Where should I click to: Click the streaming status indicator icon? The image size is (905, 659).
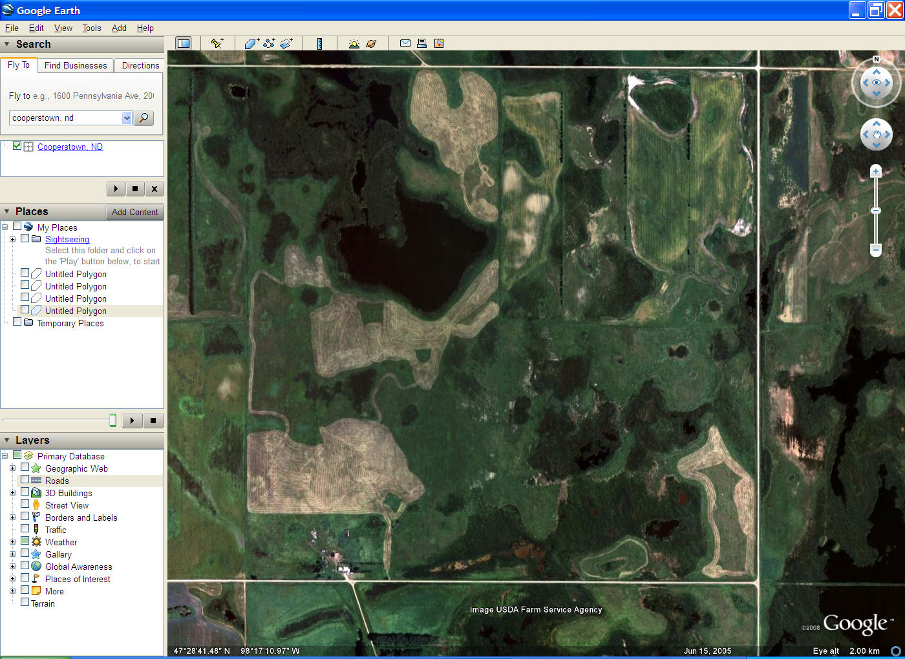point(895,651)
